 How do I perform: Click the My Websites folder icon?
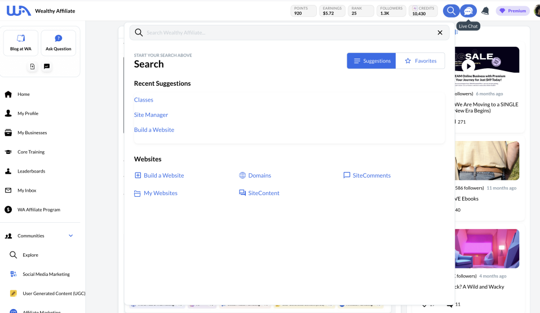[138, 194]
